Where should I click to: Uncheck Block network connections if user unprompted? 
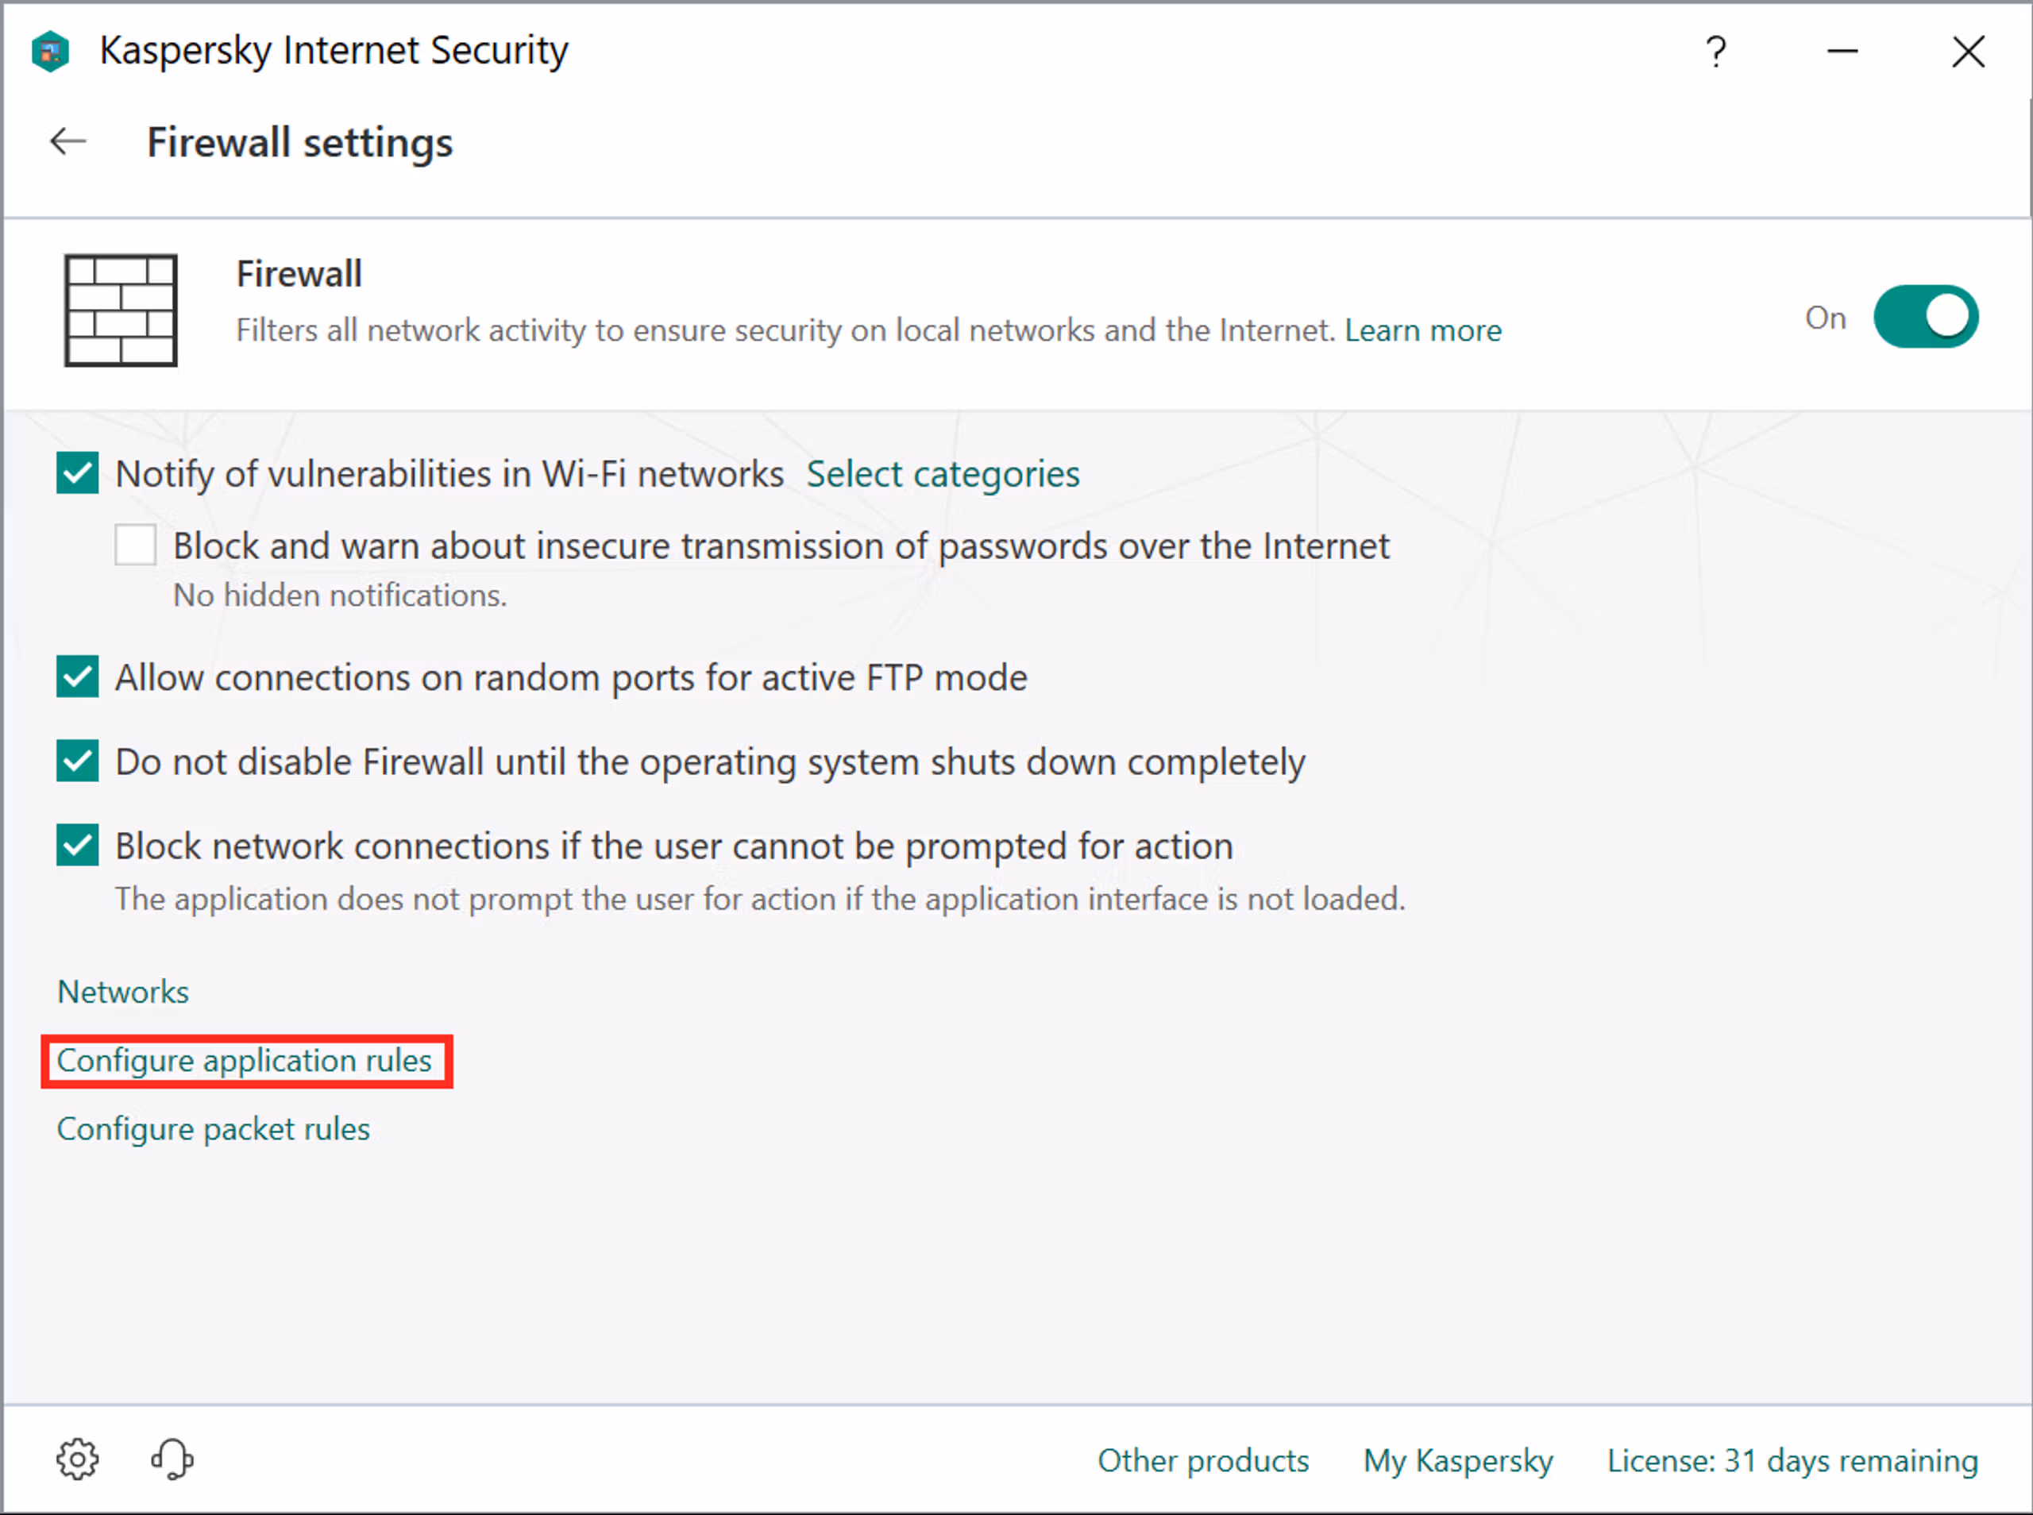[78, 845]
